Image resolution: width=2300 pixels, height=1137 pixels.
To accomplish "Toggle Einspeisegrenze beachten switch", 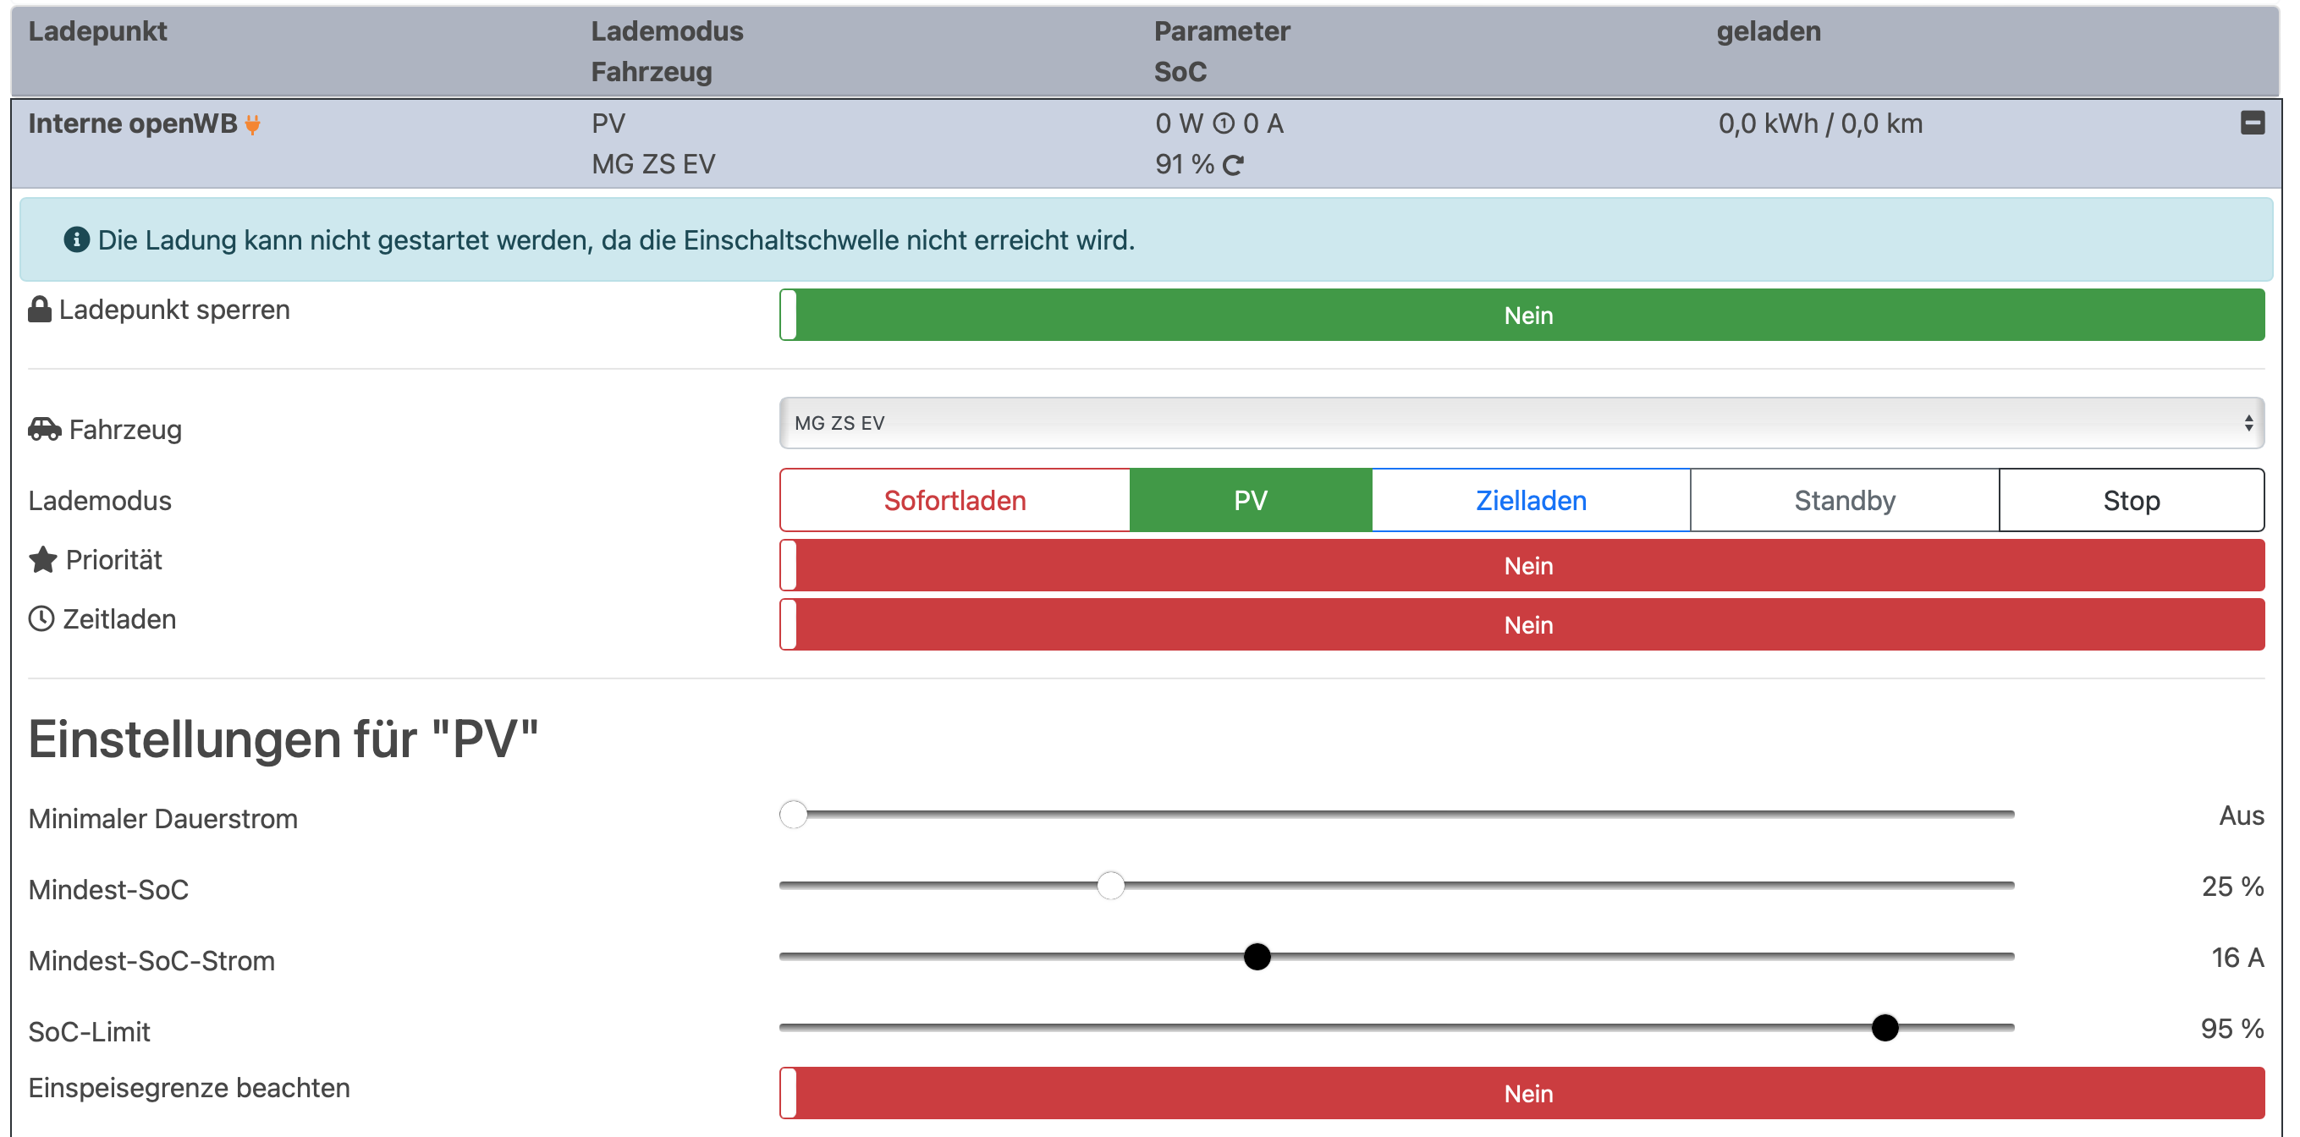I will tap(1521, 1093).
